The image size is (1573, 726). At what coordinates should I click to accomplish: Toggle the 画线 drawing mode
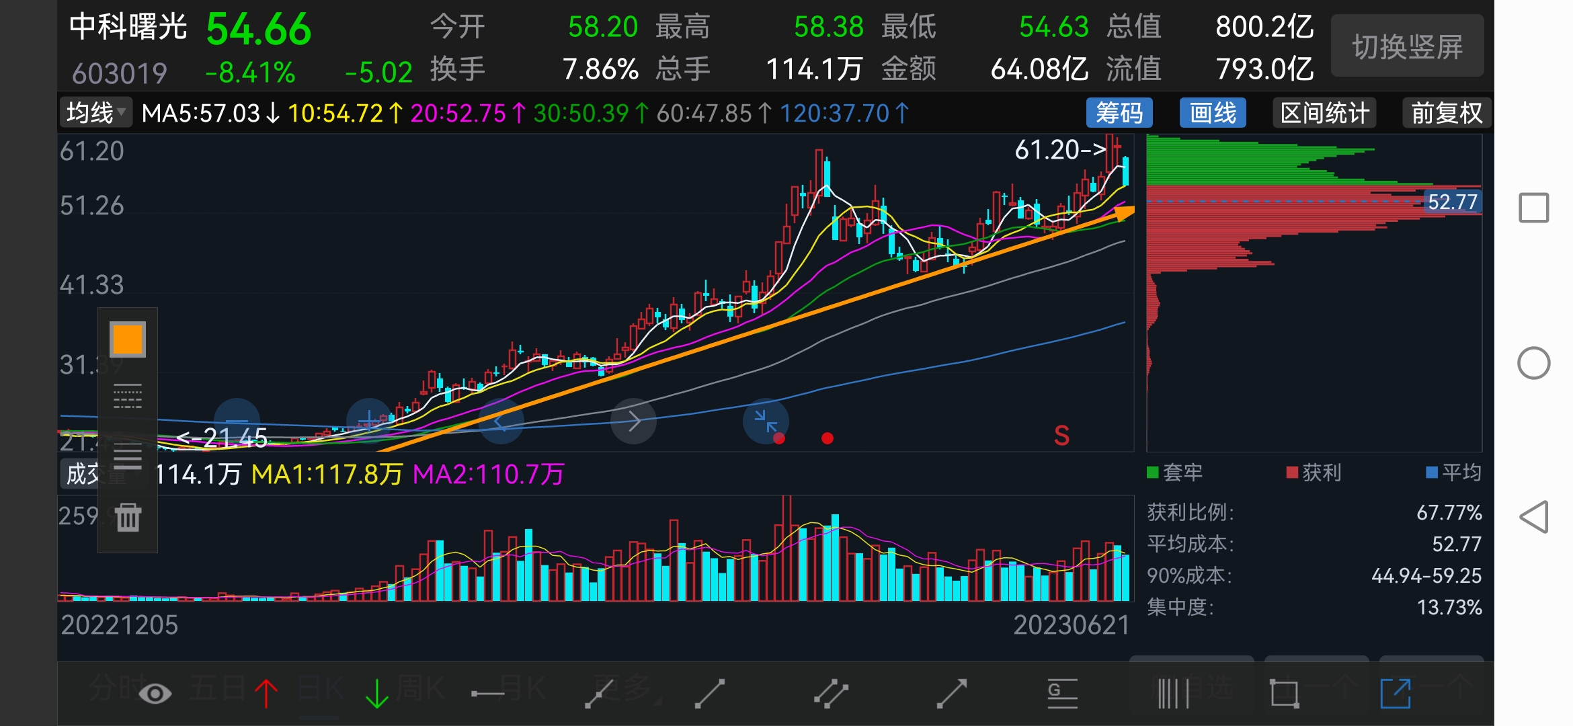(x=1213, y=113)
